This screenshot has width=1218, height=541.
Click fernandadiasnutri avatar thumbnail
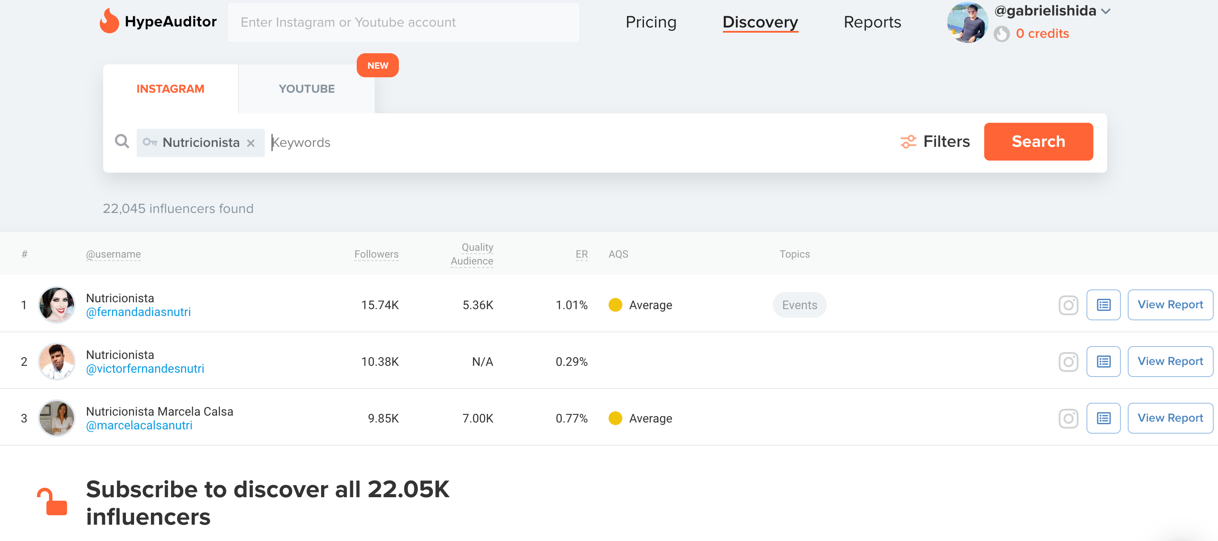56,305
